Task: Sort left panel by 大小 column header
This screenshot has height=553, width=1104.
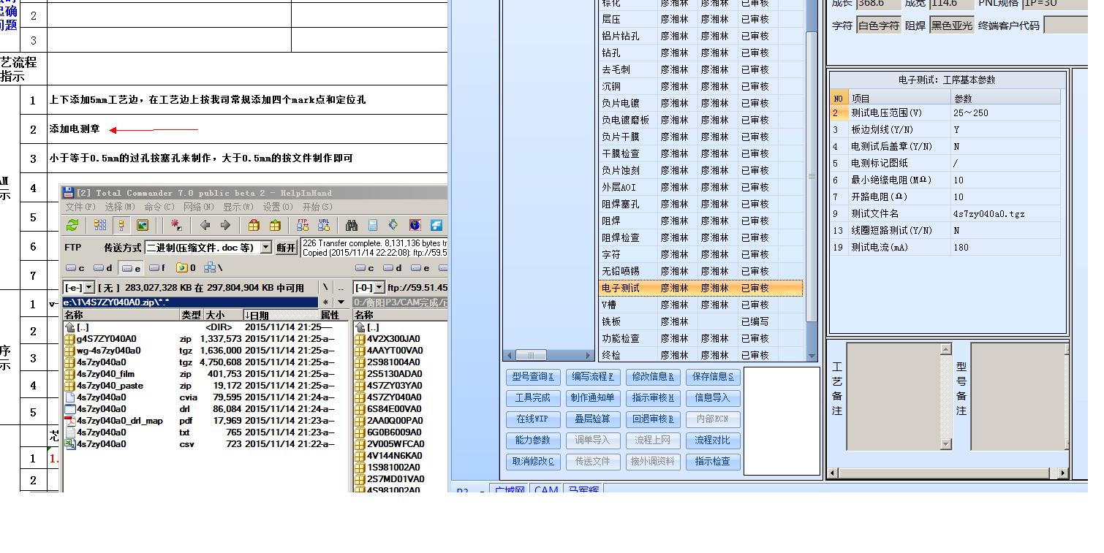Action: [222, 315]
